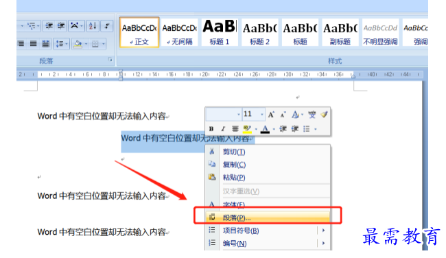Viewport: 446px width, 258px height.
Task: Choose 剪切(T) from the context menu
Action: coord(268,152)
